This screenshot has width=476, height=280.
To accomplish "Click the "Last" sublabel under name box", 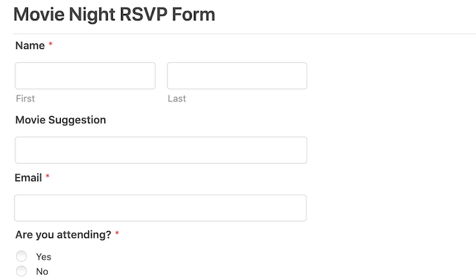I will click(176, 99).
